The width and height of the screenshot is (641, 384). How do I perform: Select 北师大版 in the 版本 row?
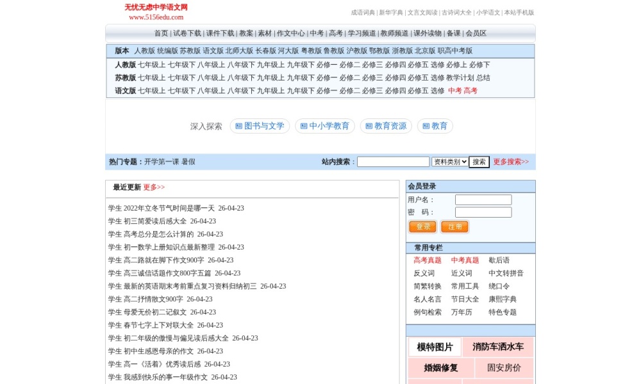[x=239, y=51]
